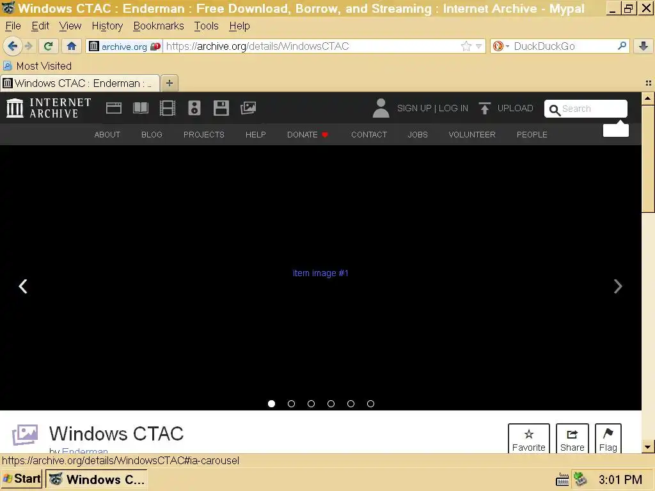The height and width of the screenshot is (491, 655).
Task: Open the ABOUT navigation link
Action: click(x=107, y=134)
